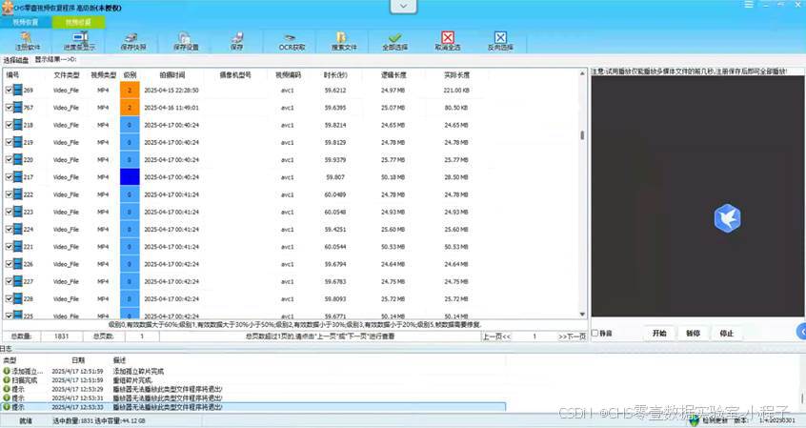Uncheck the checkbox for row 222
The width and height of the screenshot is (806, 428).
click(9, 194)
